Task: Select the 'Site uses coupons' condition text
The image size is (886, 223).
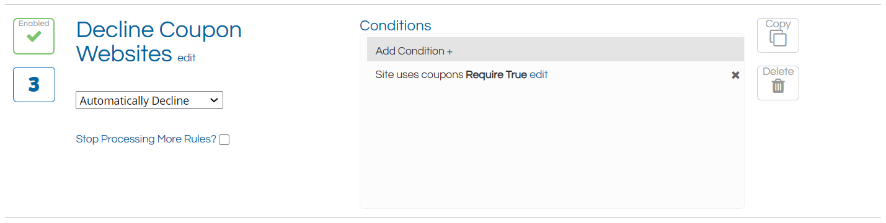Action: coord(419,75)
